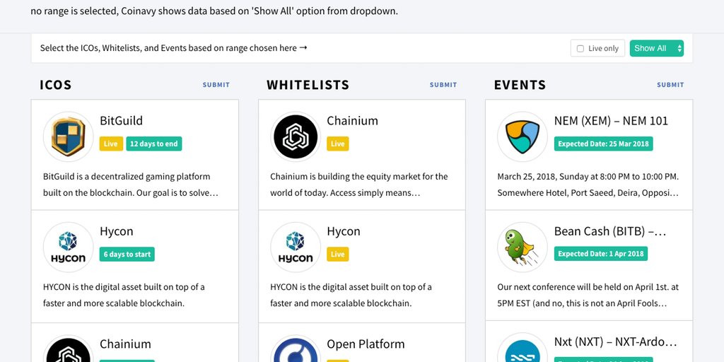
Task: Click the Chainium logo in the Whitelists column
Action: [x=296, y=136]
